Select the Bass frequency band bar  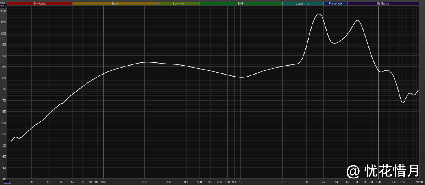click(x=115, y=3)
